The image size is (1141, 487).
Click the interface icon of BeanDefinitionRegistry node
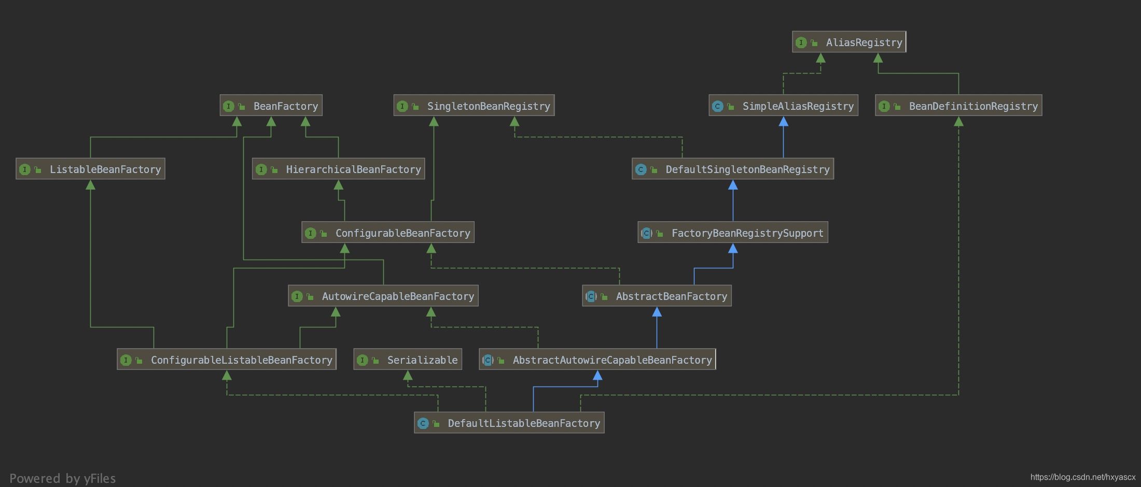(x=884, y=106)
